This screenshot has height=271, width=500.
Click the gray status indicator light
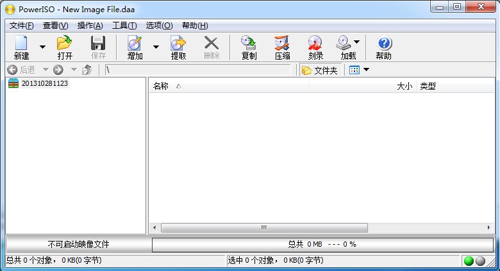click(480, 261)
